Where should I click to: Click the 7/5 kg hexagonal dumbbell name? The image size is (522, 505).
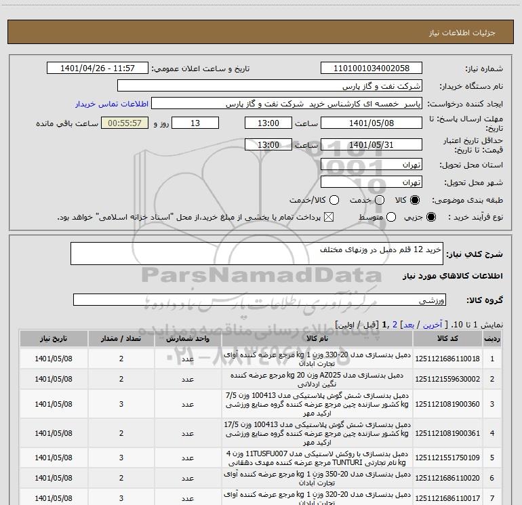click(x=317, y=405)
